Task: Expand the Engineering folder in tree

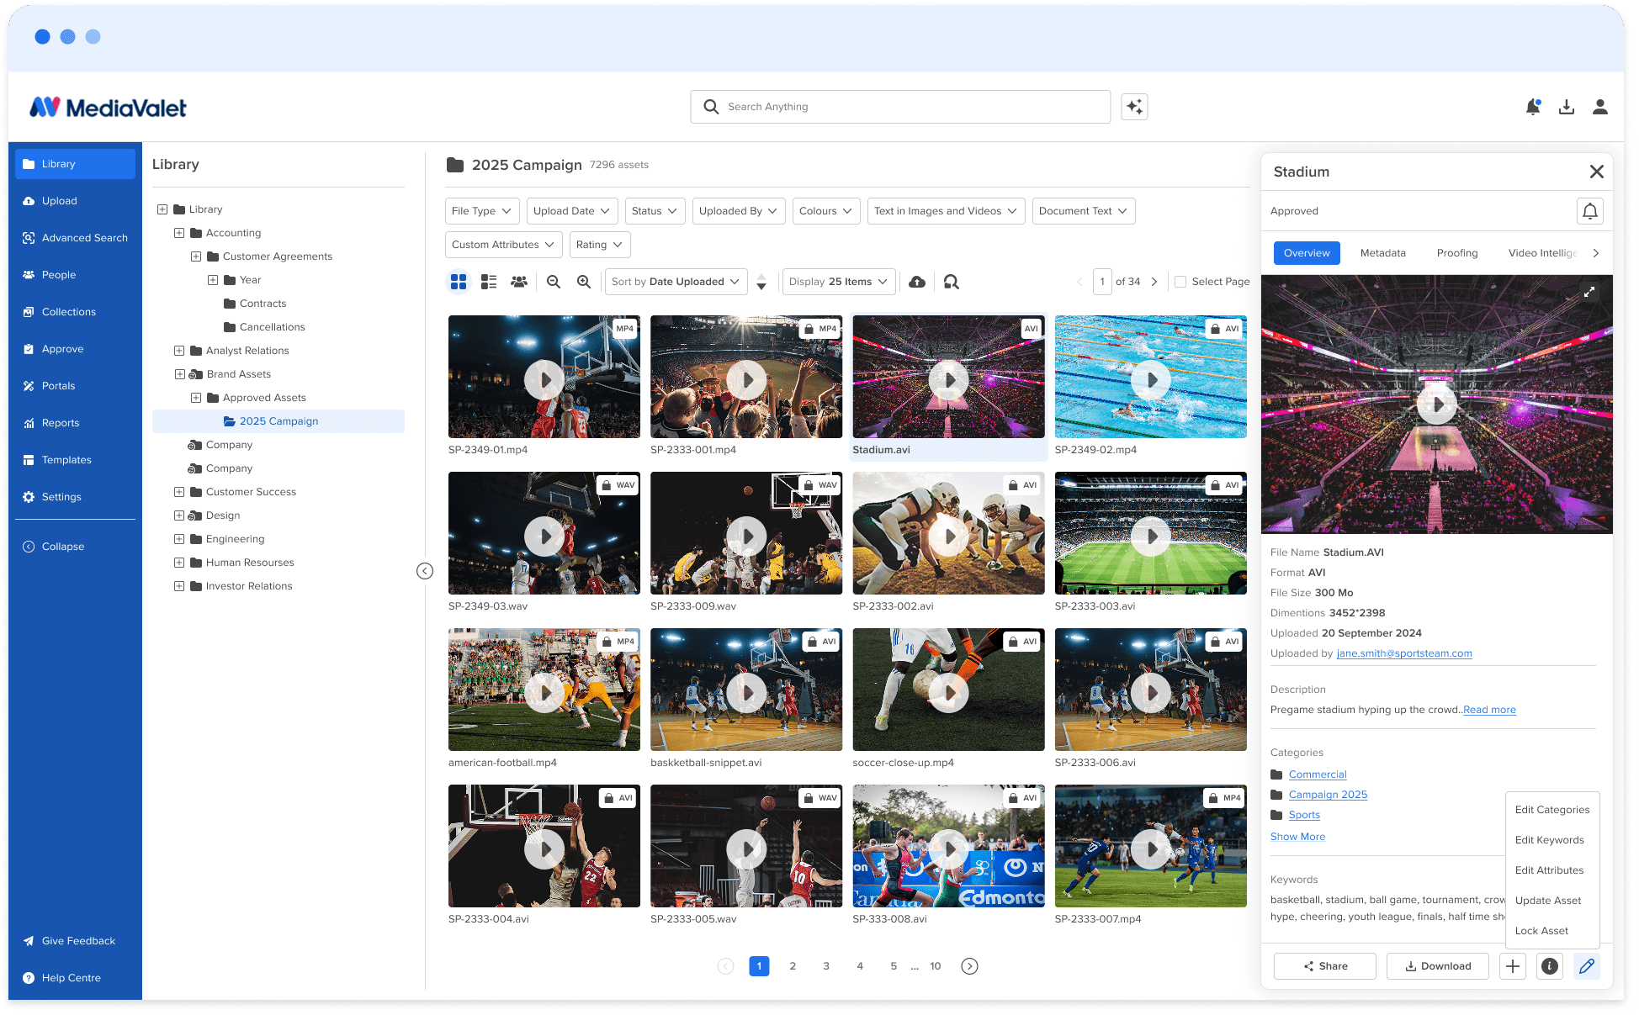Action: 179,539
